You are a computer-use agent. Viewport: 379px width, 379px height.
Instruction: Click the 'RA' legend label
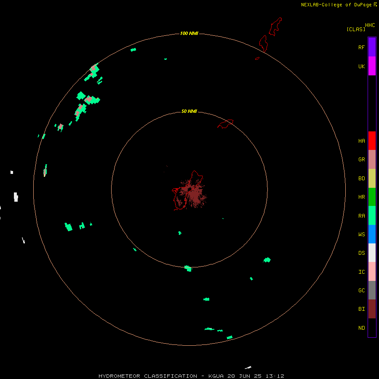[361, 216]
